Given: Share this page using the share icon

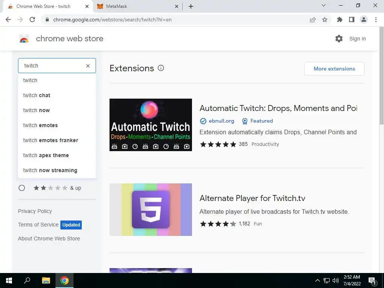Looking at the screenshot, I should pos(313,19).
